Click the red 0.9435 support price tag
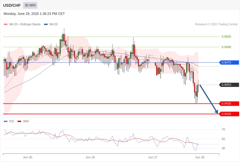Viewport: 240px width, 162px height. click(x=229, y=103)
